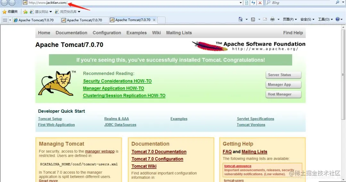Open Help with the blue question mark icon
This screenshot has height=182, width=346.
(337, 19)
